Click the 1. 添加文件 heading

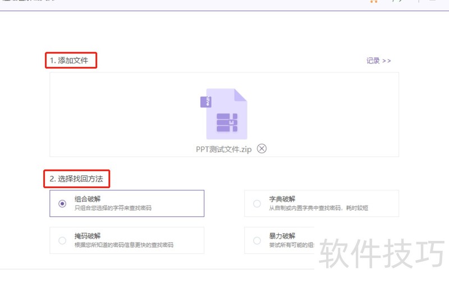tap(69, 61)
